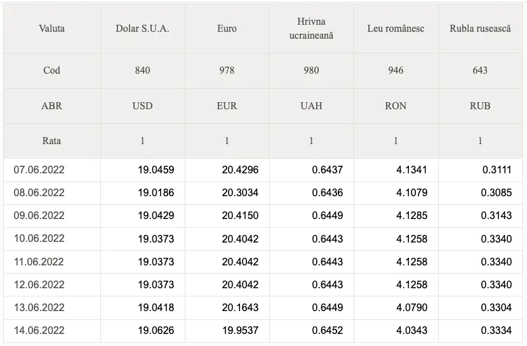Click the 13.06.2022 RON value 4.0790
The height and width of the screenshot is (346, 527).
click(x=411, y=308)
